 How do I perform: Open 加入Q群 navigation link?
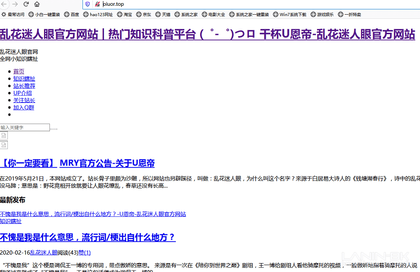[x=24, y=108]
